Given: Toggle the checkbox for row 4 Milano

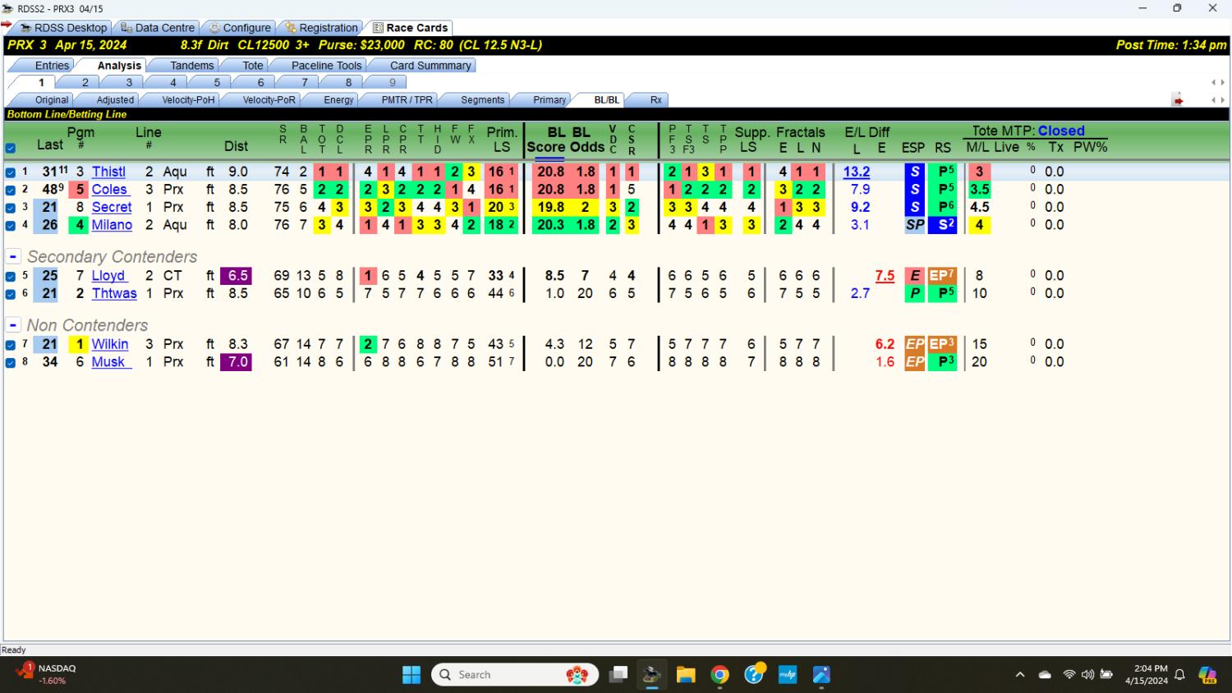Looking at the screenshot, I should coord(10,225).
